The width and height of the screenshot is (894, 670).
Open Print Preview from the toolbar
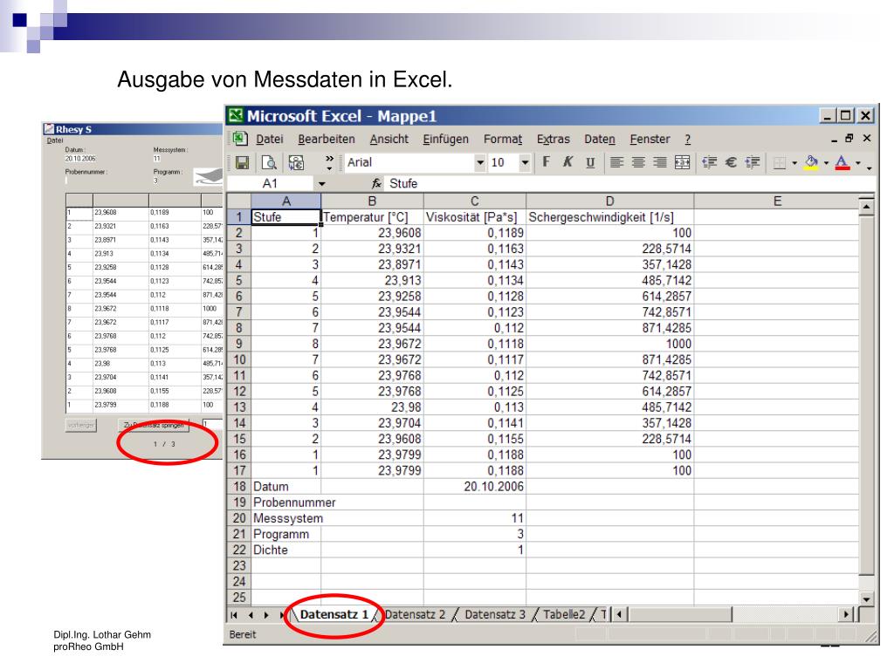269,163
